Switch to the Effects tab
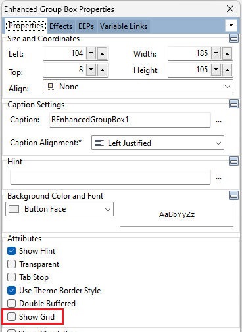Viewport: 242px width, 332px height. [60, 26]
